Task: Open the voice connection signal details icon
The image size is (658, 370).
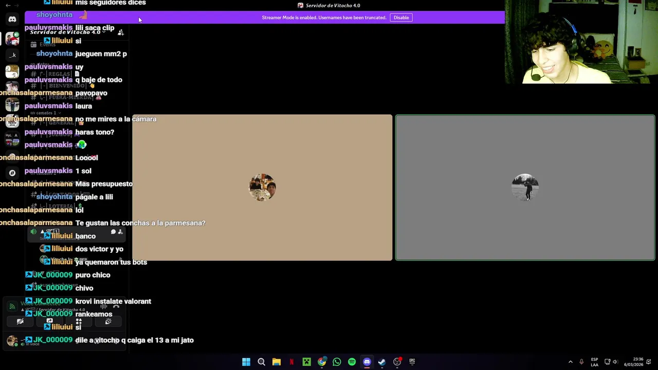Action: (x=12, y=306)
